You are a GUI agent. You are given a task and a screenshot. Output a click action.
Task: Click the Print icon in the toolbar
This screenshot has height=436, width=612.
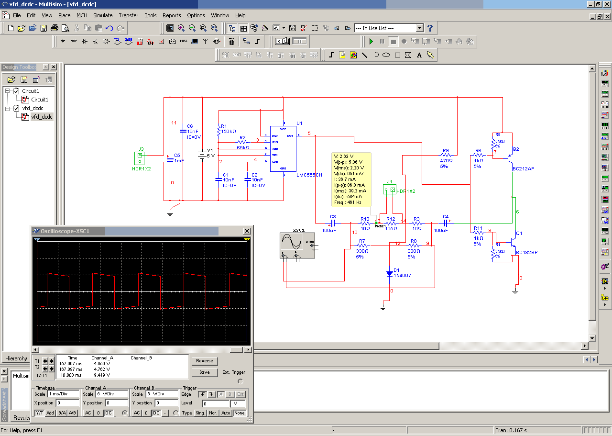pos(55,28)
